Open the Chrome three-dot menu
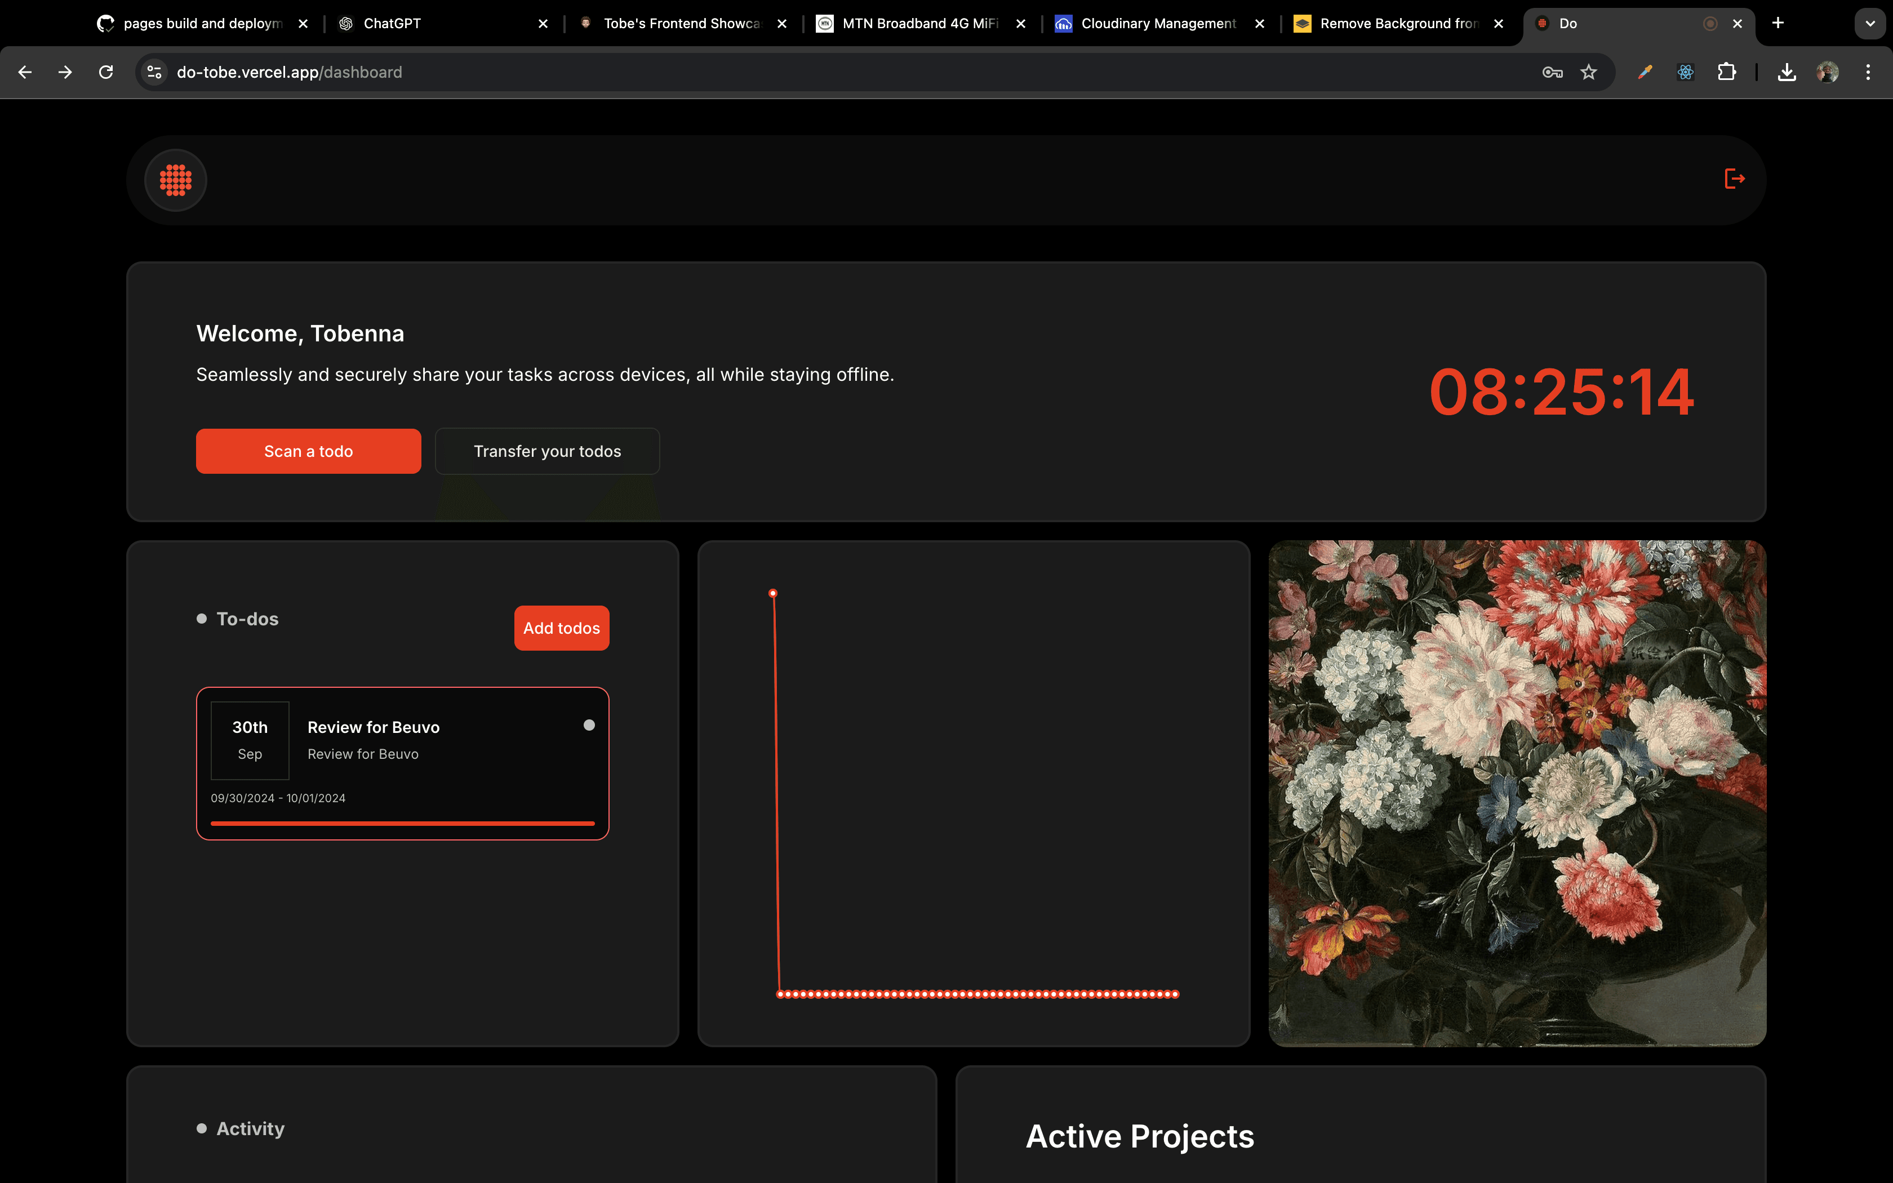The image size is (1893, 1183). point(1868,72)
